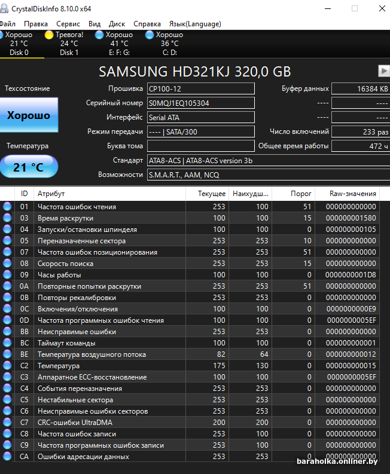Click status icon of Повторы рекалибровки row
The image size is (390, 474).
coord(7,297)
